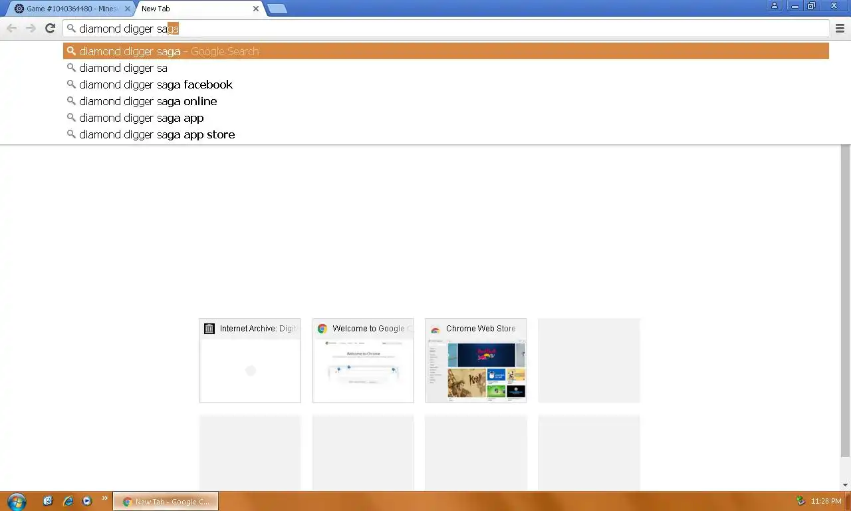
Task: Close the Game #1040364480 tab
Action: 128,9
